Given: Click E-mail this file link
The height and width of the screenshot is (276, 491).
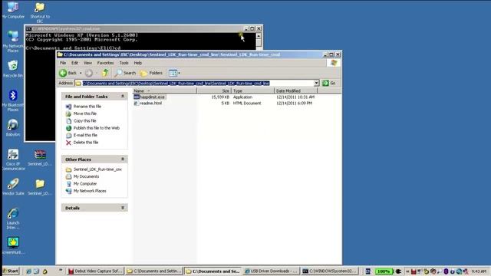Looking at the screenshot, I should coord(85,135).
